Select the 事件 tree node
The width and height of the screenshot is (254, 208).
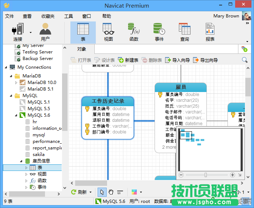pyautogui.click(x=42, y=187)
